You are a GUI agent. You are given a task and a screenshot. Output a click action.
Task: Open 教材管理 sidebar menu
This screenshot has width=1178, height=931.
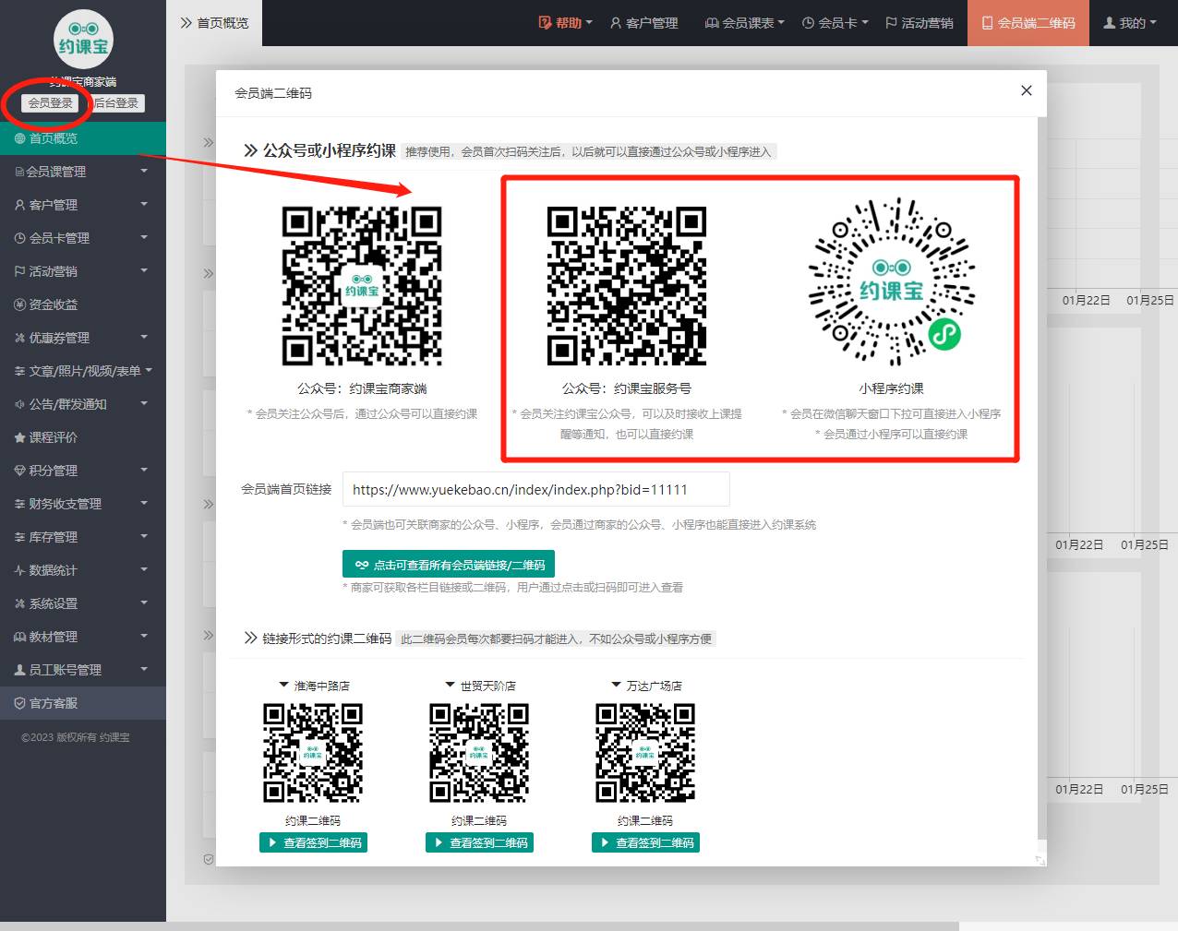tap(83, 637)
